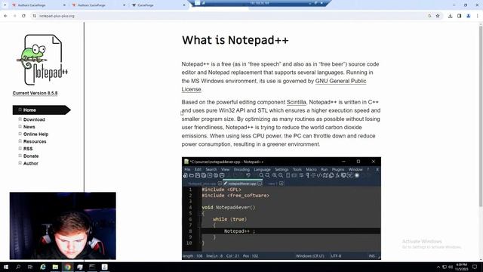This screenshot has height=272, width=483.
Task: Open the browser side panel icon
Action: 459,16
